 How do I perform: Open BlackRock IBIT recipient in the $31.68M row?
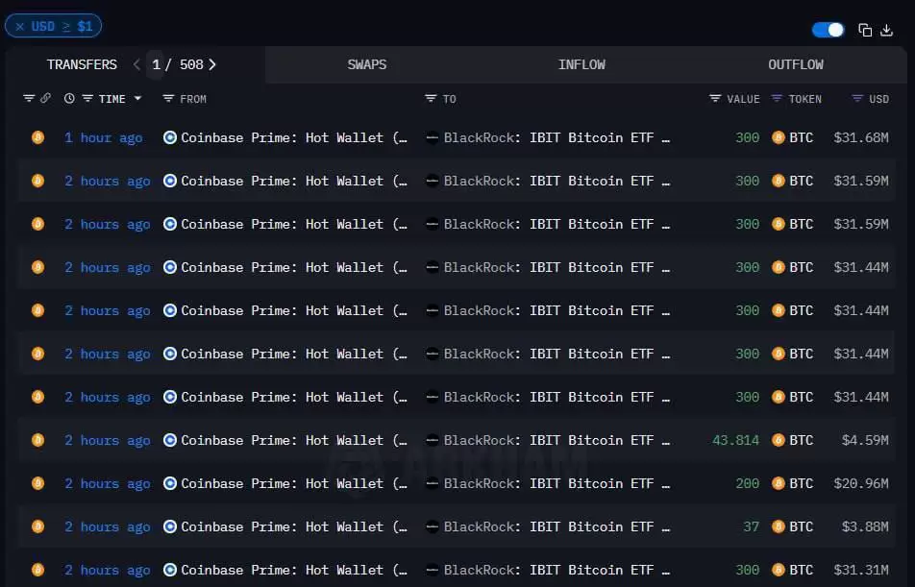556,137
